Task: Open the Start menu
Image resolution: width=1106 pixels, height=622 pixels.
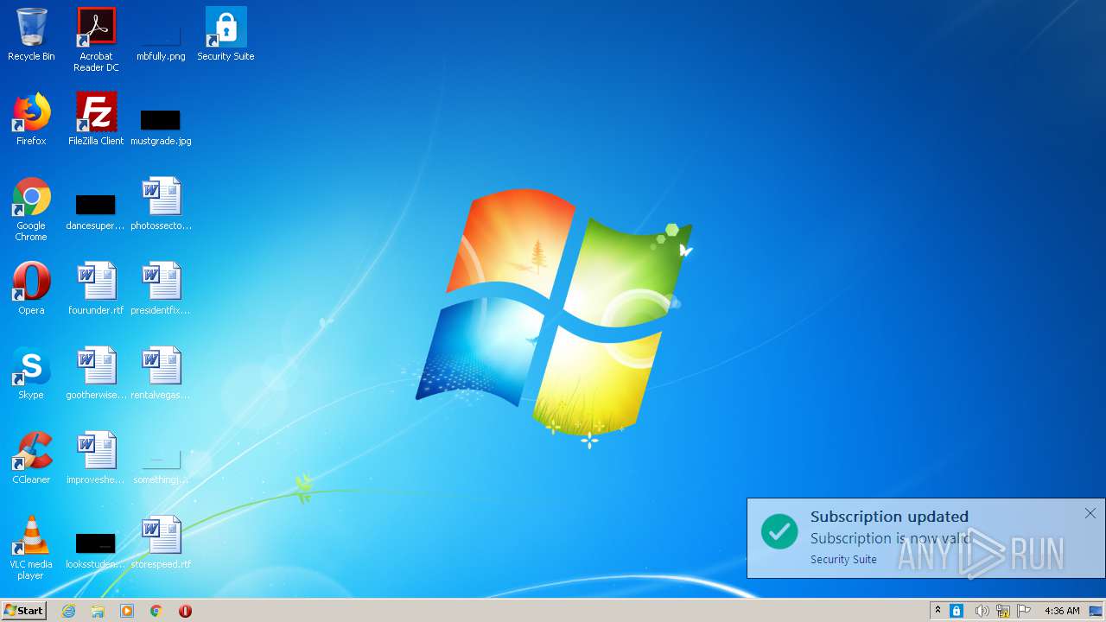Action: click(24, 611)
